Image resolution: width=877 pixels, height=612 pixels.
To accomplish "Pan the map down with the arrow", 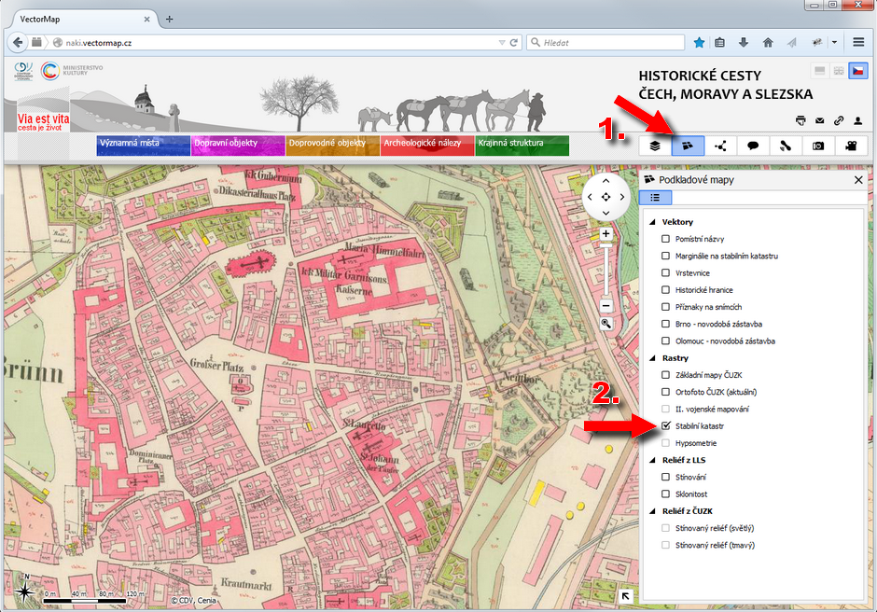I will 606,213.
